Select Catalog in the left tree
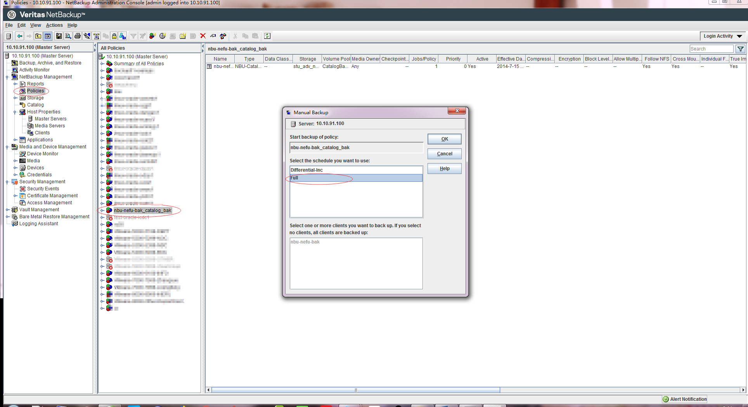 point(35,105)
